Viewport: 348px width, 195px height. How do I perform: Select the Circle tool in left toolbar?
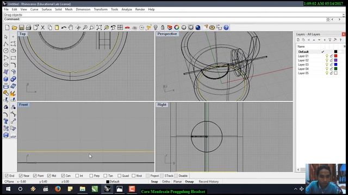(6, 51)
